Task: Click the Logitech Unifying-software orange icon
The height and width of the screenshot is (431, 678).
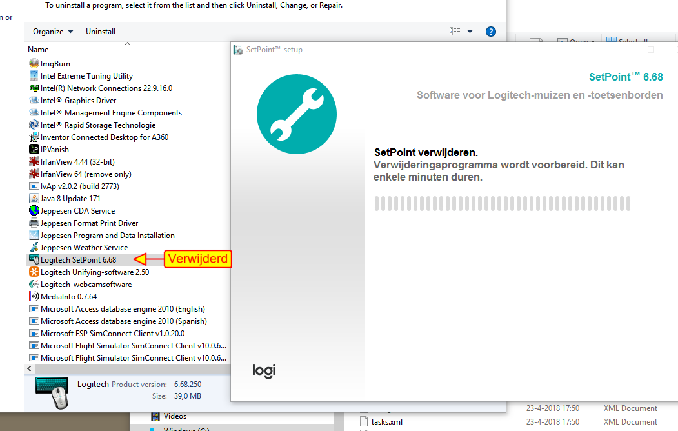Action: click(34, 272)
